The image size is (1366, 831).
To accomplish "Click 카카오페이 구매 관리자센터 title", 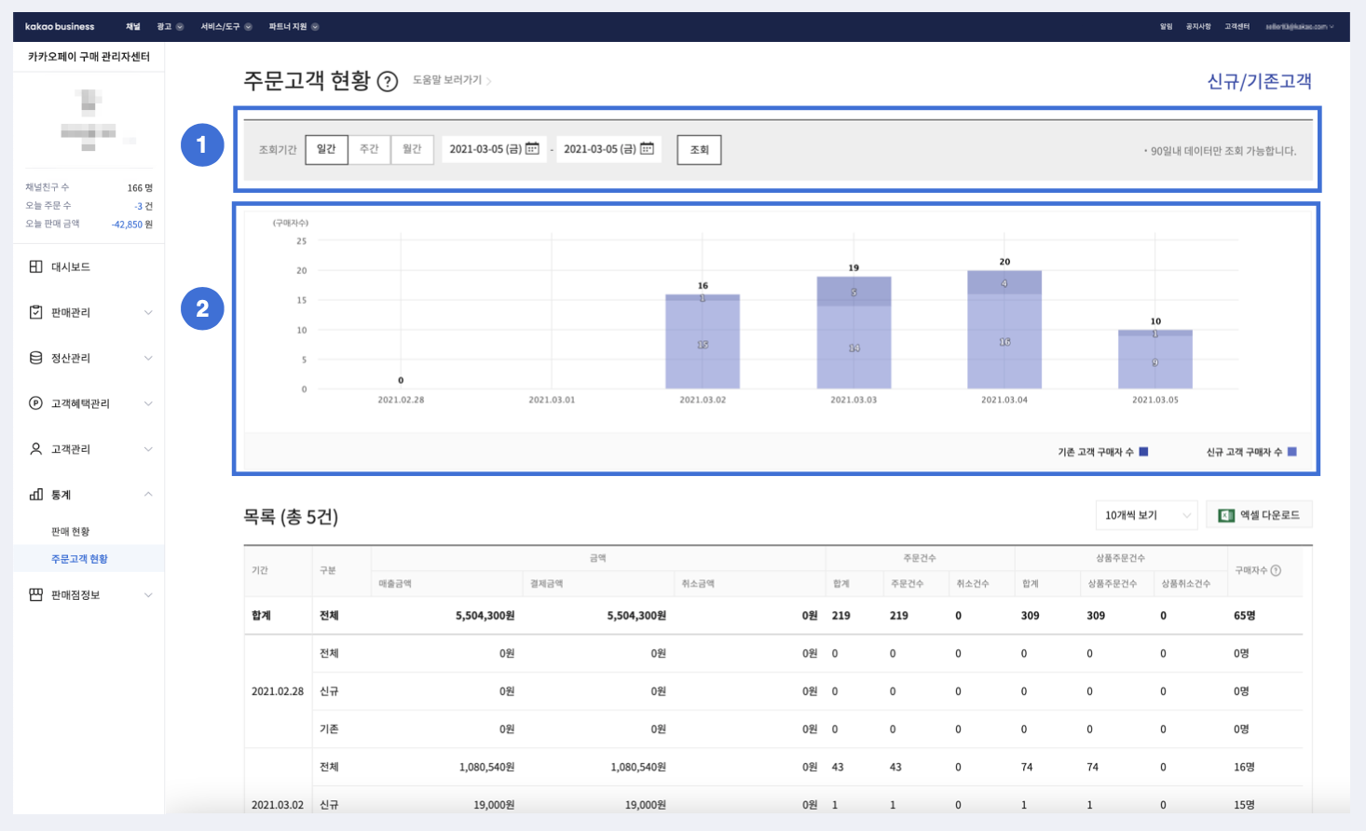I will (x=89, y=57).
